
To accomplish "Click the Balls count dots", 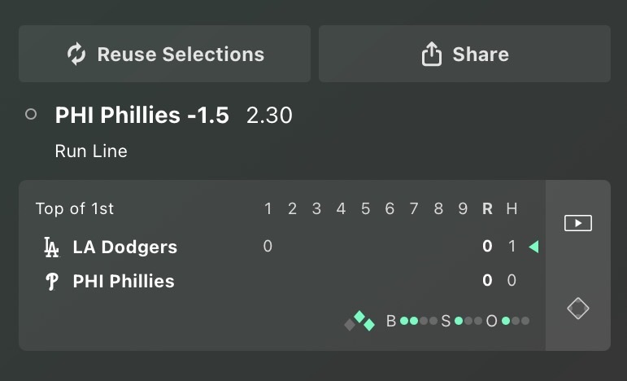I will click(419, 321).
